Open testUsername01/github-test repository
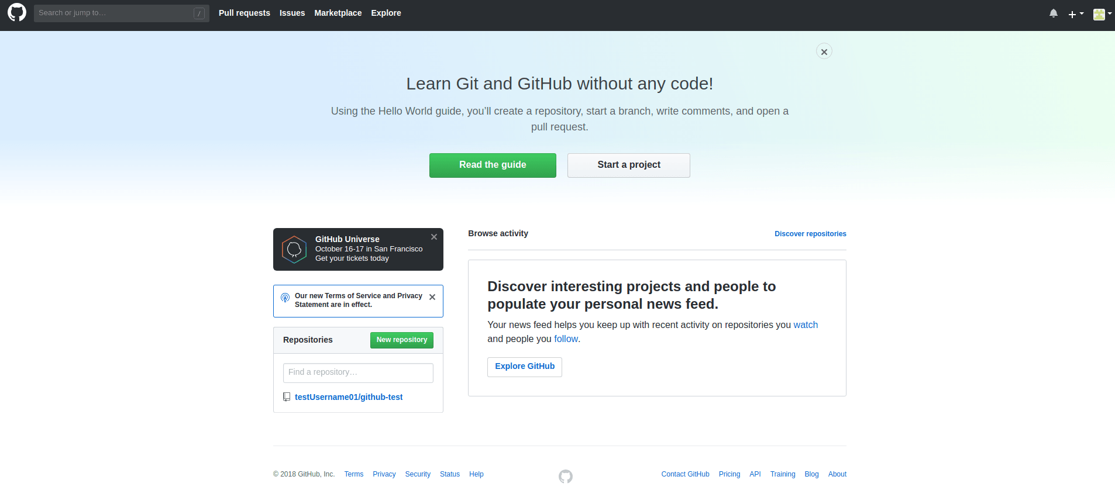The width and height of the screenshot is (1115, 497). (x=349, y=397)
